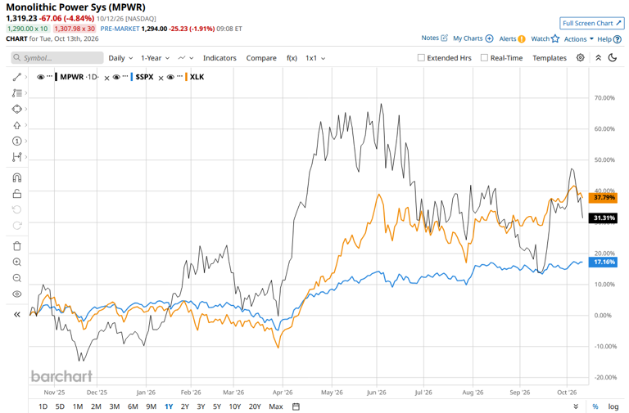Select the arrow marker tool
Screen dimensions: 629x413
pos(17,125)
